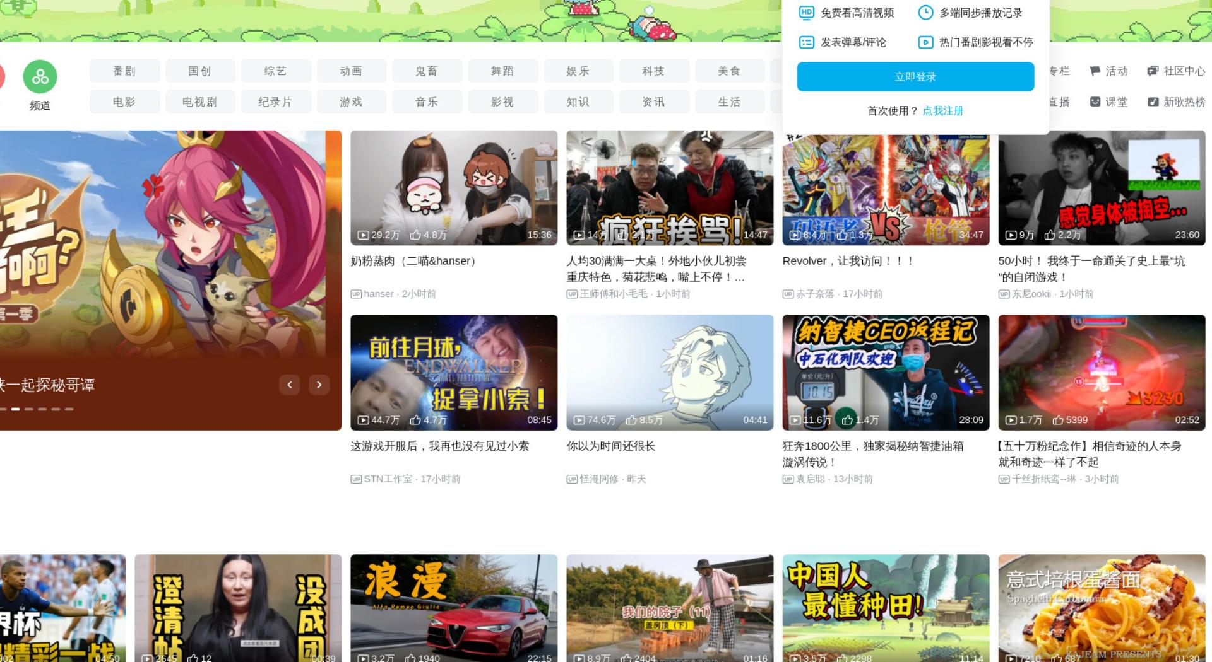This screenshot has height=662, width=1212.
Task: Open uploader 赤子奈落
Action: pyautogui.click(x=815, y=294)
